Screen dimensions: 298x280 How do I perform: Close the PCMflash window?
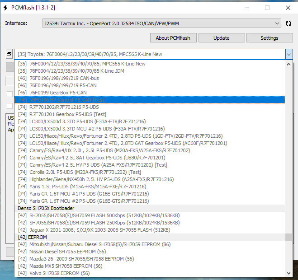coord(288,8)
